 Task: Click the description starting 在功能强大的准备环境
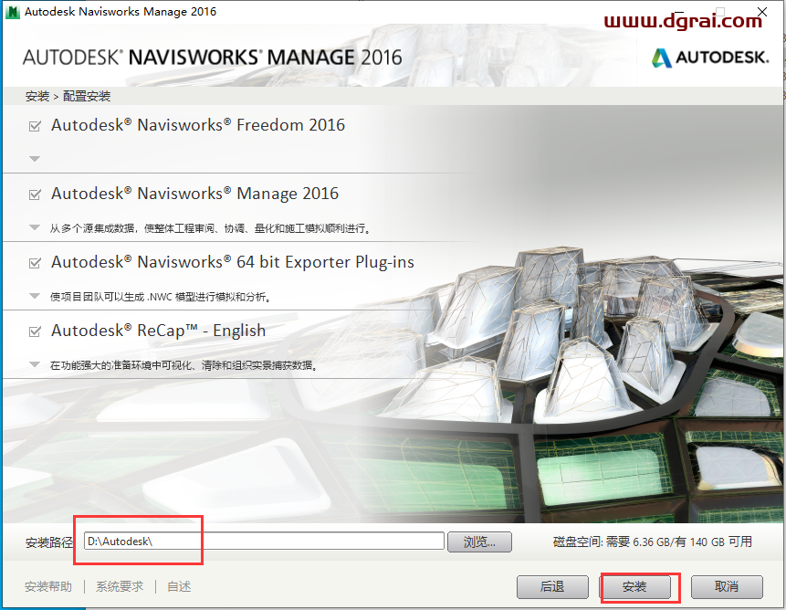click(184, 365)
